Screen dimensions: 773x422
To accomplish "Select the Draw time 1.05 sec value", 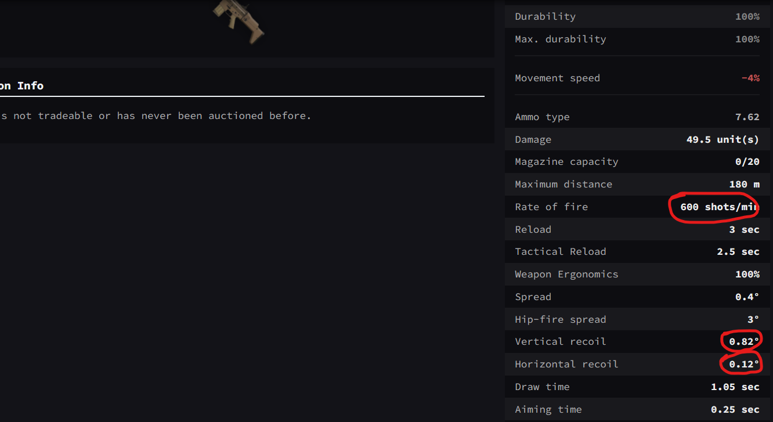I will pyautogui.click(x=735, y=387).
